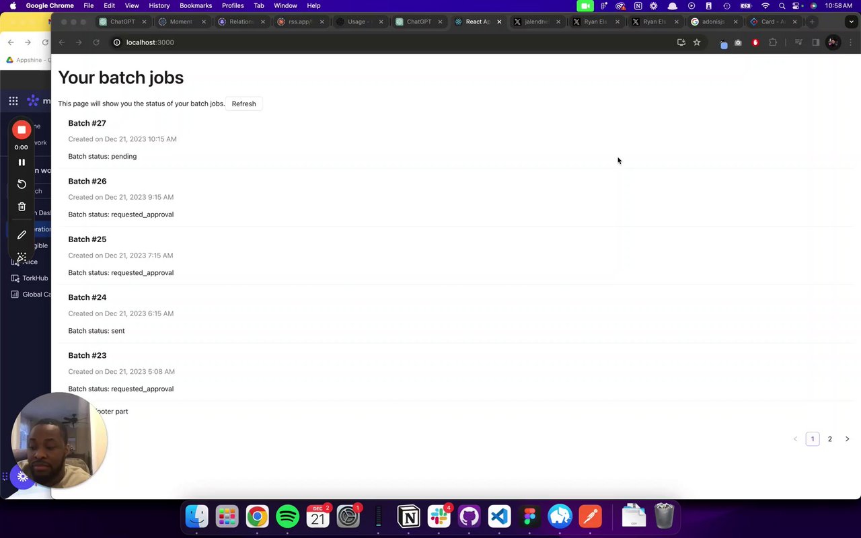861x538 pixels.
Task: Open Slack from the dock
Action: 439,516
